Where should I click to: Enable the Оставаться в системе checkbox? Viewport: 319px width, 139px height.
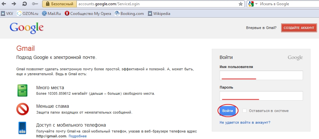[244, 111]
